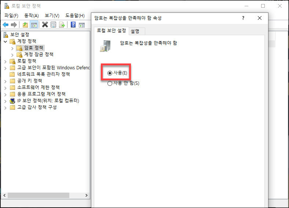This screenshot has height=208, width=289.
Task: Select the 사용 안 함(S) radio button
Action: [x=110, y=84]
